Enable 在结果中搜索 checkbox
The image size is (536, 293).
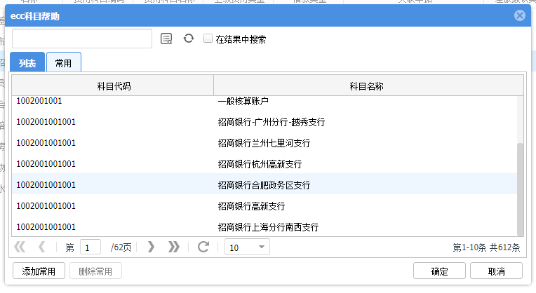tap(208, 39)
